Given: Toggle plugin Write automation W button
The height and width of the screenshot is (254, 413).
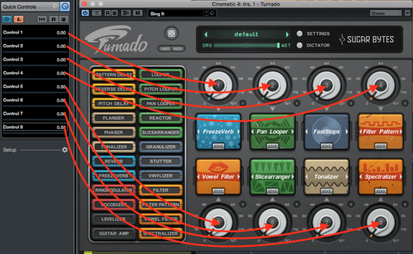Looking at the screenshot, I should click(x=114, y=13).
